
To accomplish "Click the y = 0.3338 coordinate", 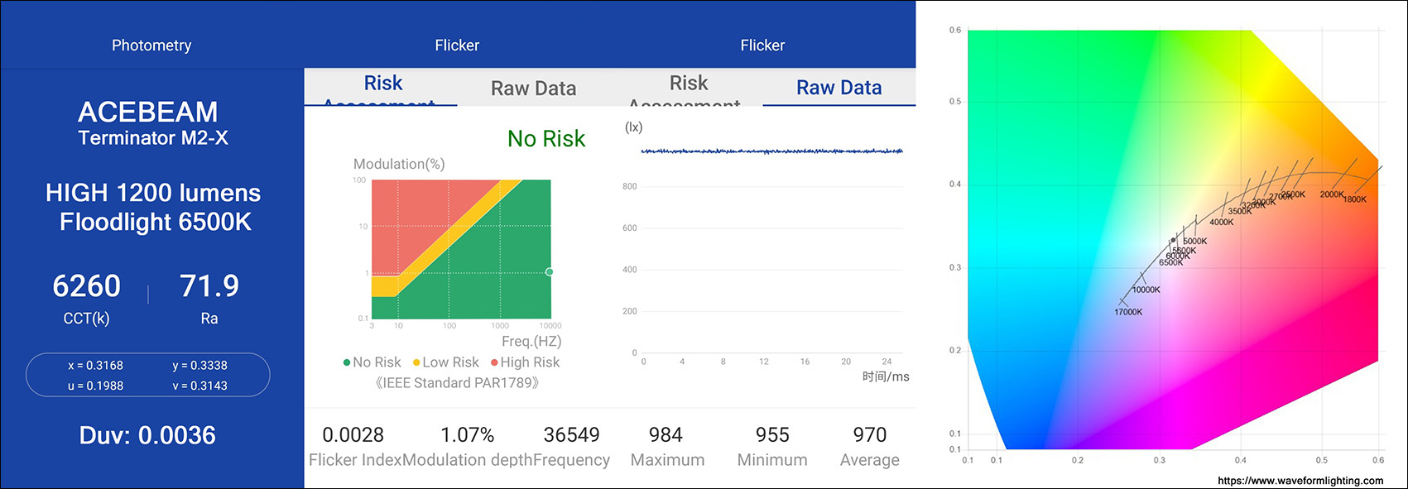I will click(199, 365).
